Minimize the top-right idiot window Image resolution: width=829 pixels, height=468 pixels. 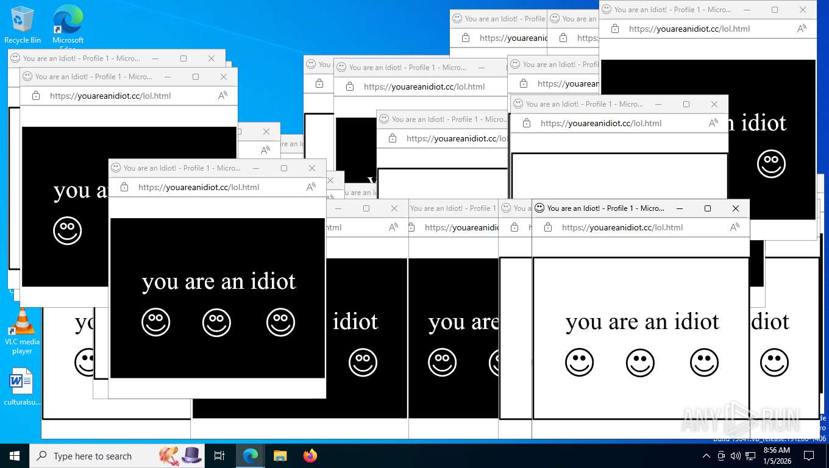click(747, 10)
